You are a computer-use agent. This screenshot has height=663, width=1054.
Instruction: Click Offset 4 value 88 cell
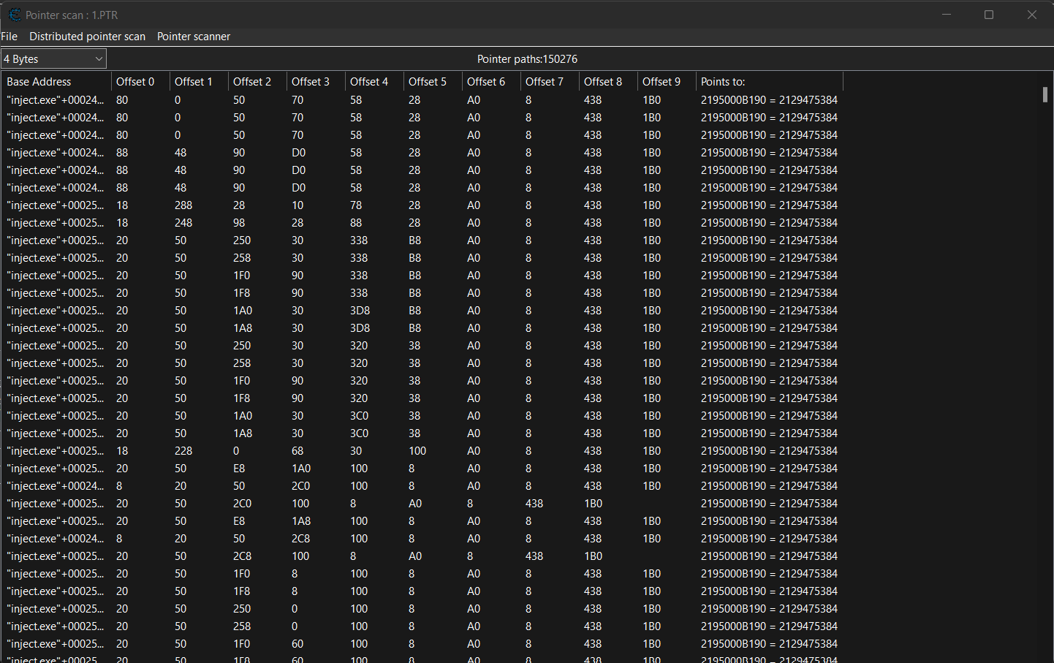[356, 223]
